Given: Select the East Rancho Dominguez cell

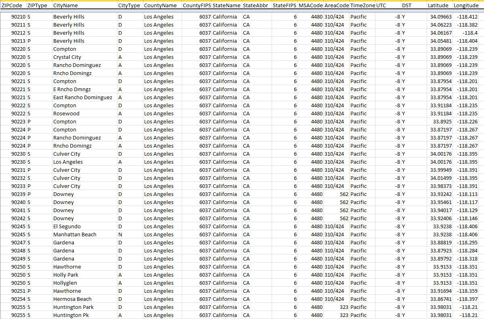Looking at the screenshot, I should [85, 98].
